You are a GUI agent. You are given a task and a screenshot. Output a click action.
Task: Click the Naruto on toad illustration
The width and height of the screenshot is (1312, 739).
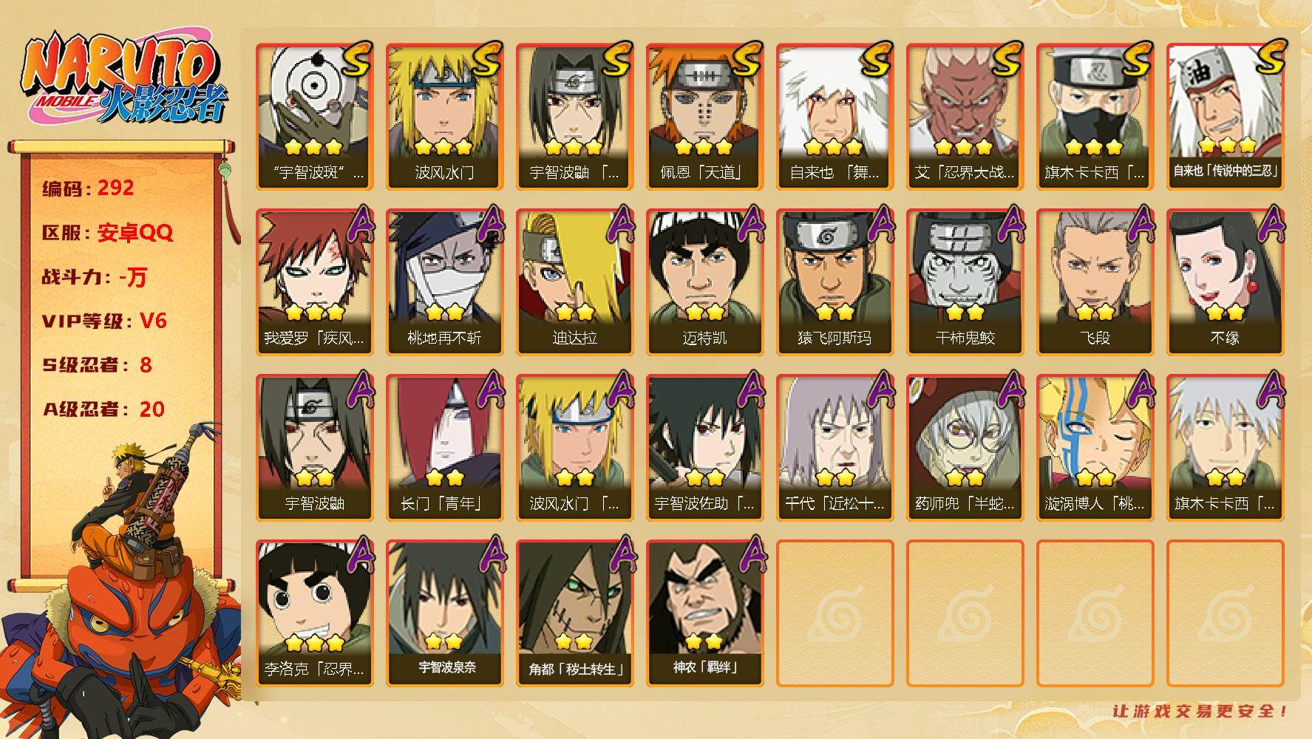(x=122, y=584)
